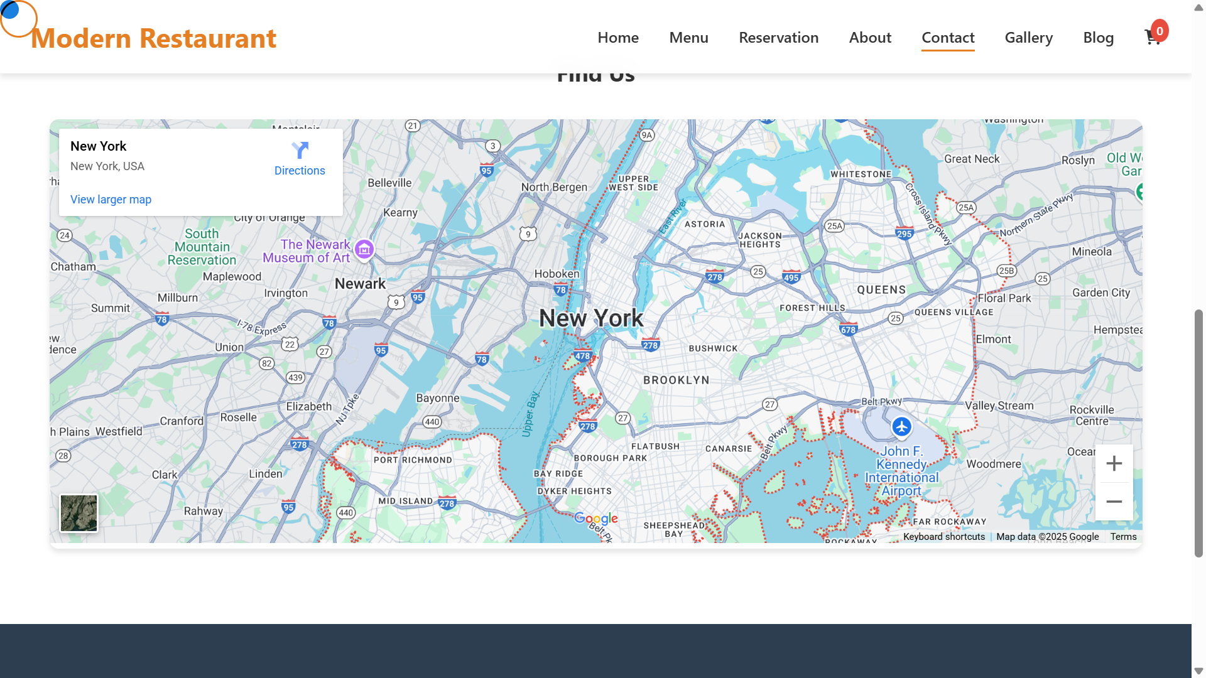
Task: Open the shopping cart icon
Action: (x=1153, y=38)
